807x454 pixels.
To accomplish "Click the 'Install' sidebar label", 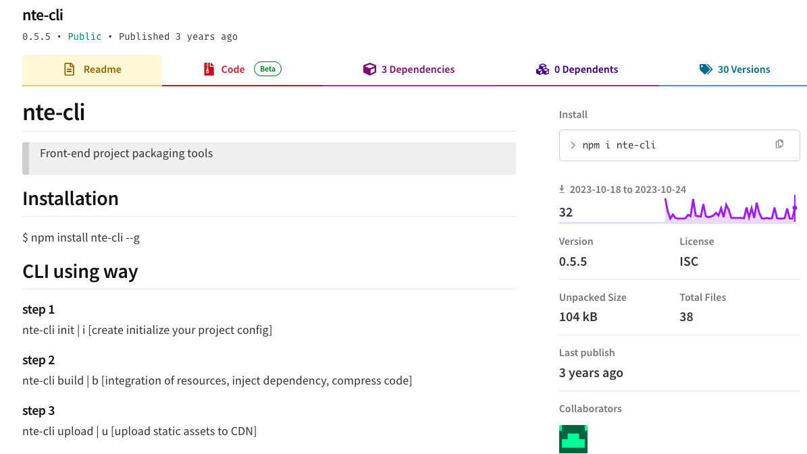I will coord(573,115).
